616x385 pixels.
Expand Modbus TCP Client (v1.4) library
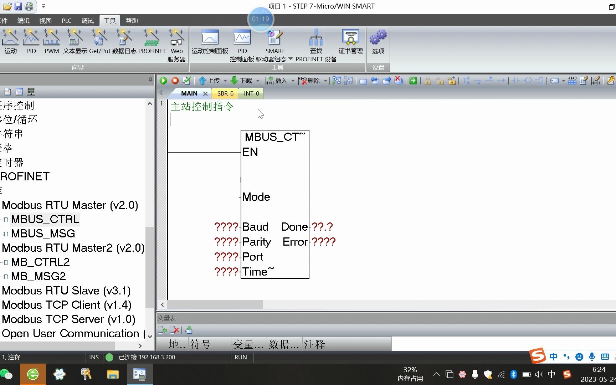click(67, 305)
